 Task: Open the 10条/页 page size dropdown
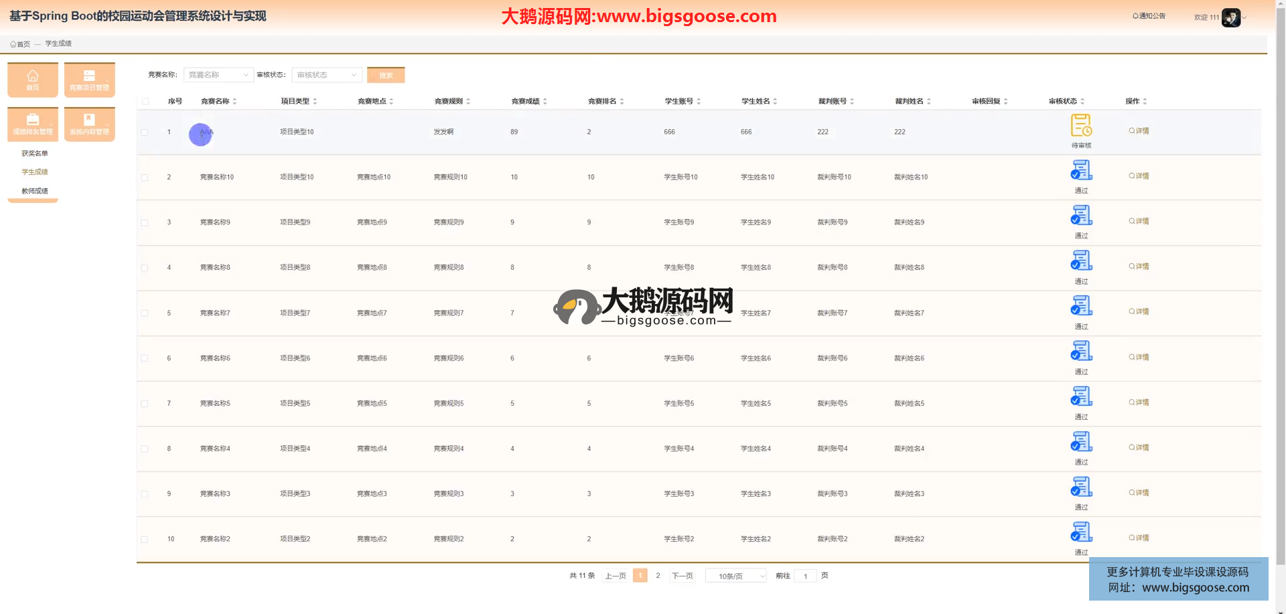tap(735, 576)
